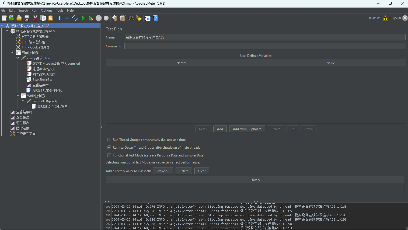Viewport: 408px width, 230px height.
Task: Expand all tree nodes with the plus icon
Action: [60, 18]
